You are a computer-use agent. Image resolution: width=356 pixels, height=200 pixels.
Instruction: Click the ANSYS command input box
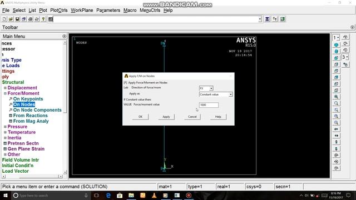(156, 19)
